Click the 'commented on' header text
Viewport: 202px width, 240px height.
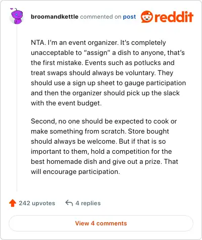100,17
